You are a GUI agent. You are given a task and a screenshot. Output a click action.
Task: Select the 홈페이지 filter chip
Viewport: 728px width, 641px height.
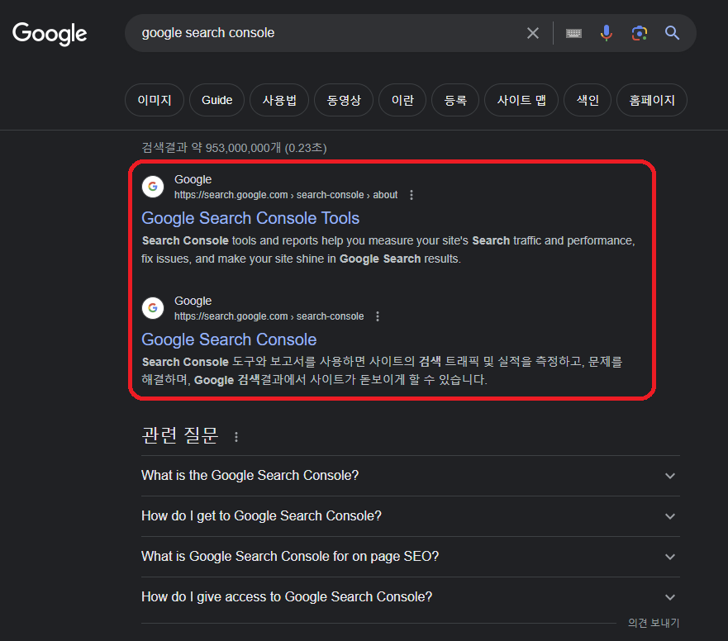(x=652, y=100)
